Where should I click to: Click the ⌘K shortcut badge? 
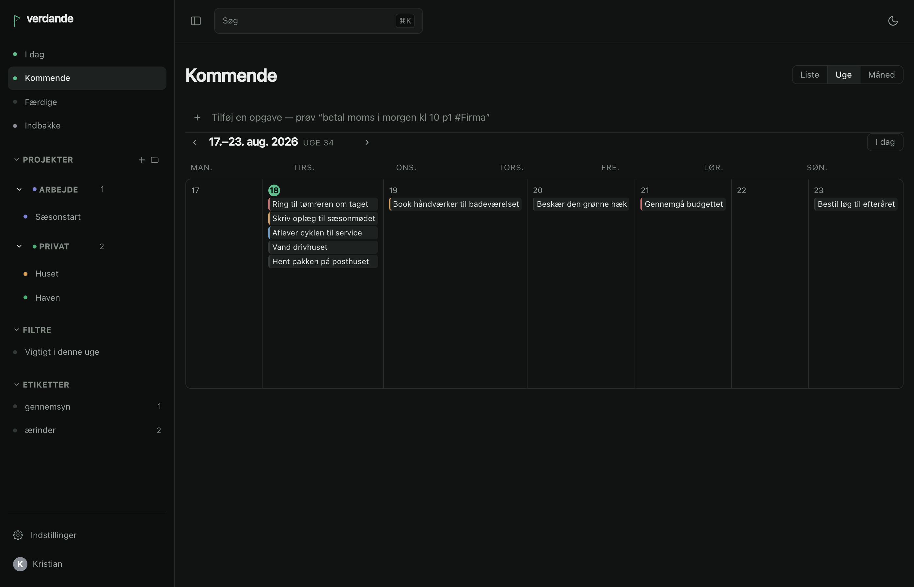pyautogui.click(x=405, y=21)
